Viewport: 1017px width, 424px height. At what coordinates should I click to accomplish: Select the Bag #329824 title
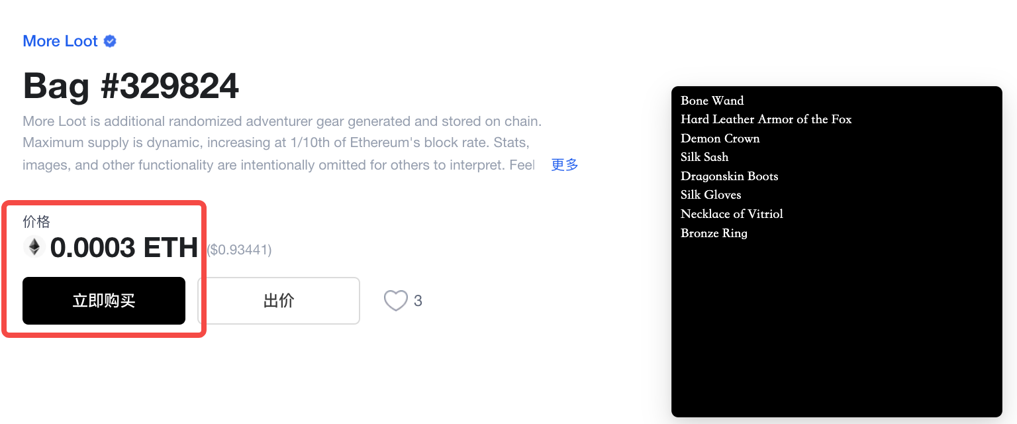tap(130, 86)
